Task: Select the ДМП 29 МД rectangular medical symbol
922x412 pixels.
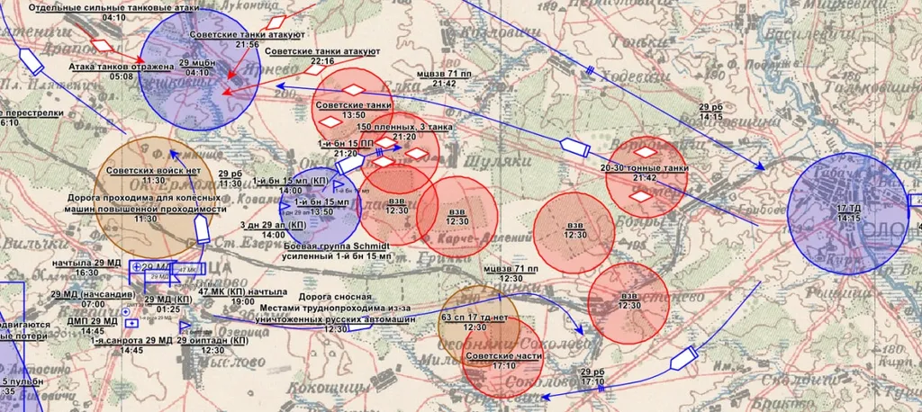Action: [x=131, y=323]
